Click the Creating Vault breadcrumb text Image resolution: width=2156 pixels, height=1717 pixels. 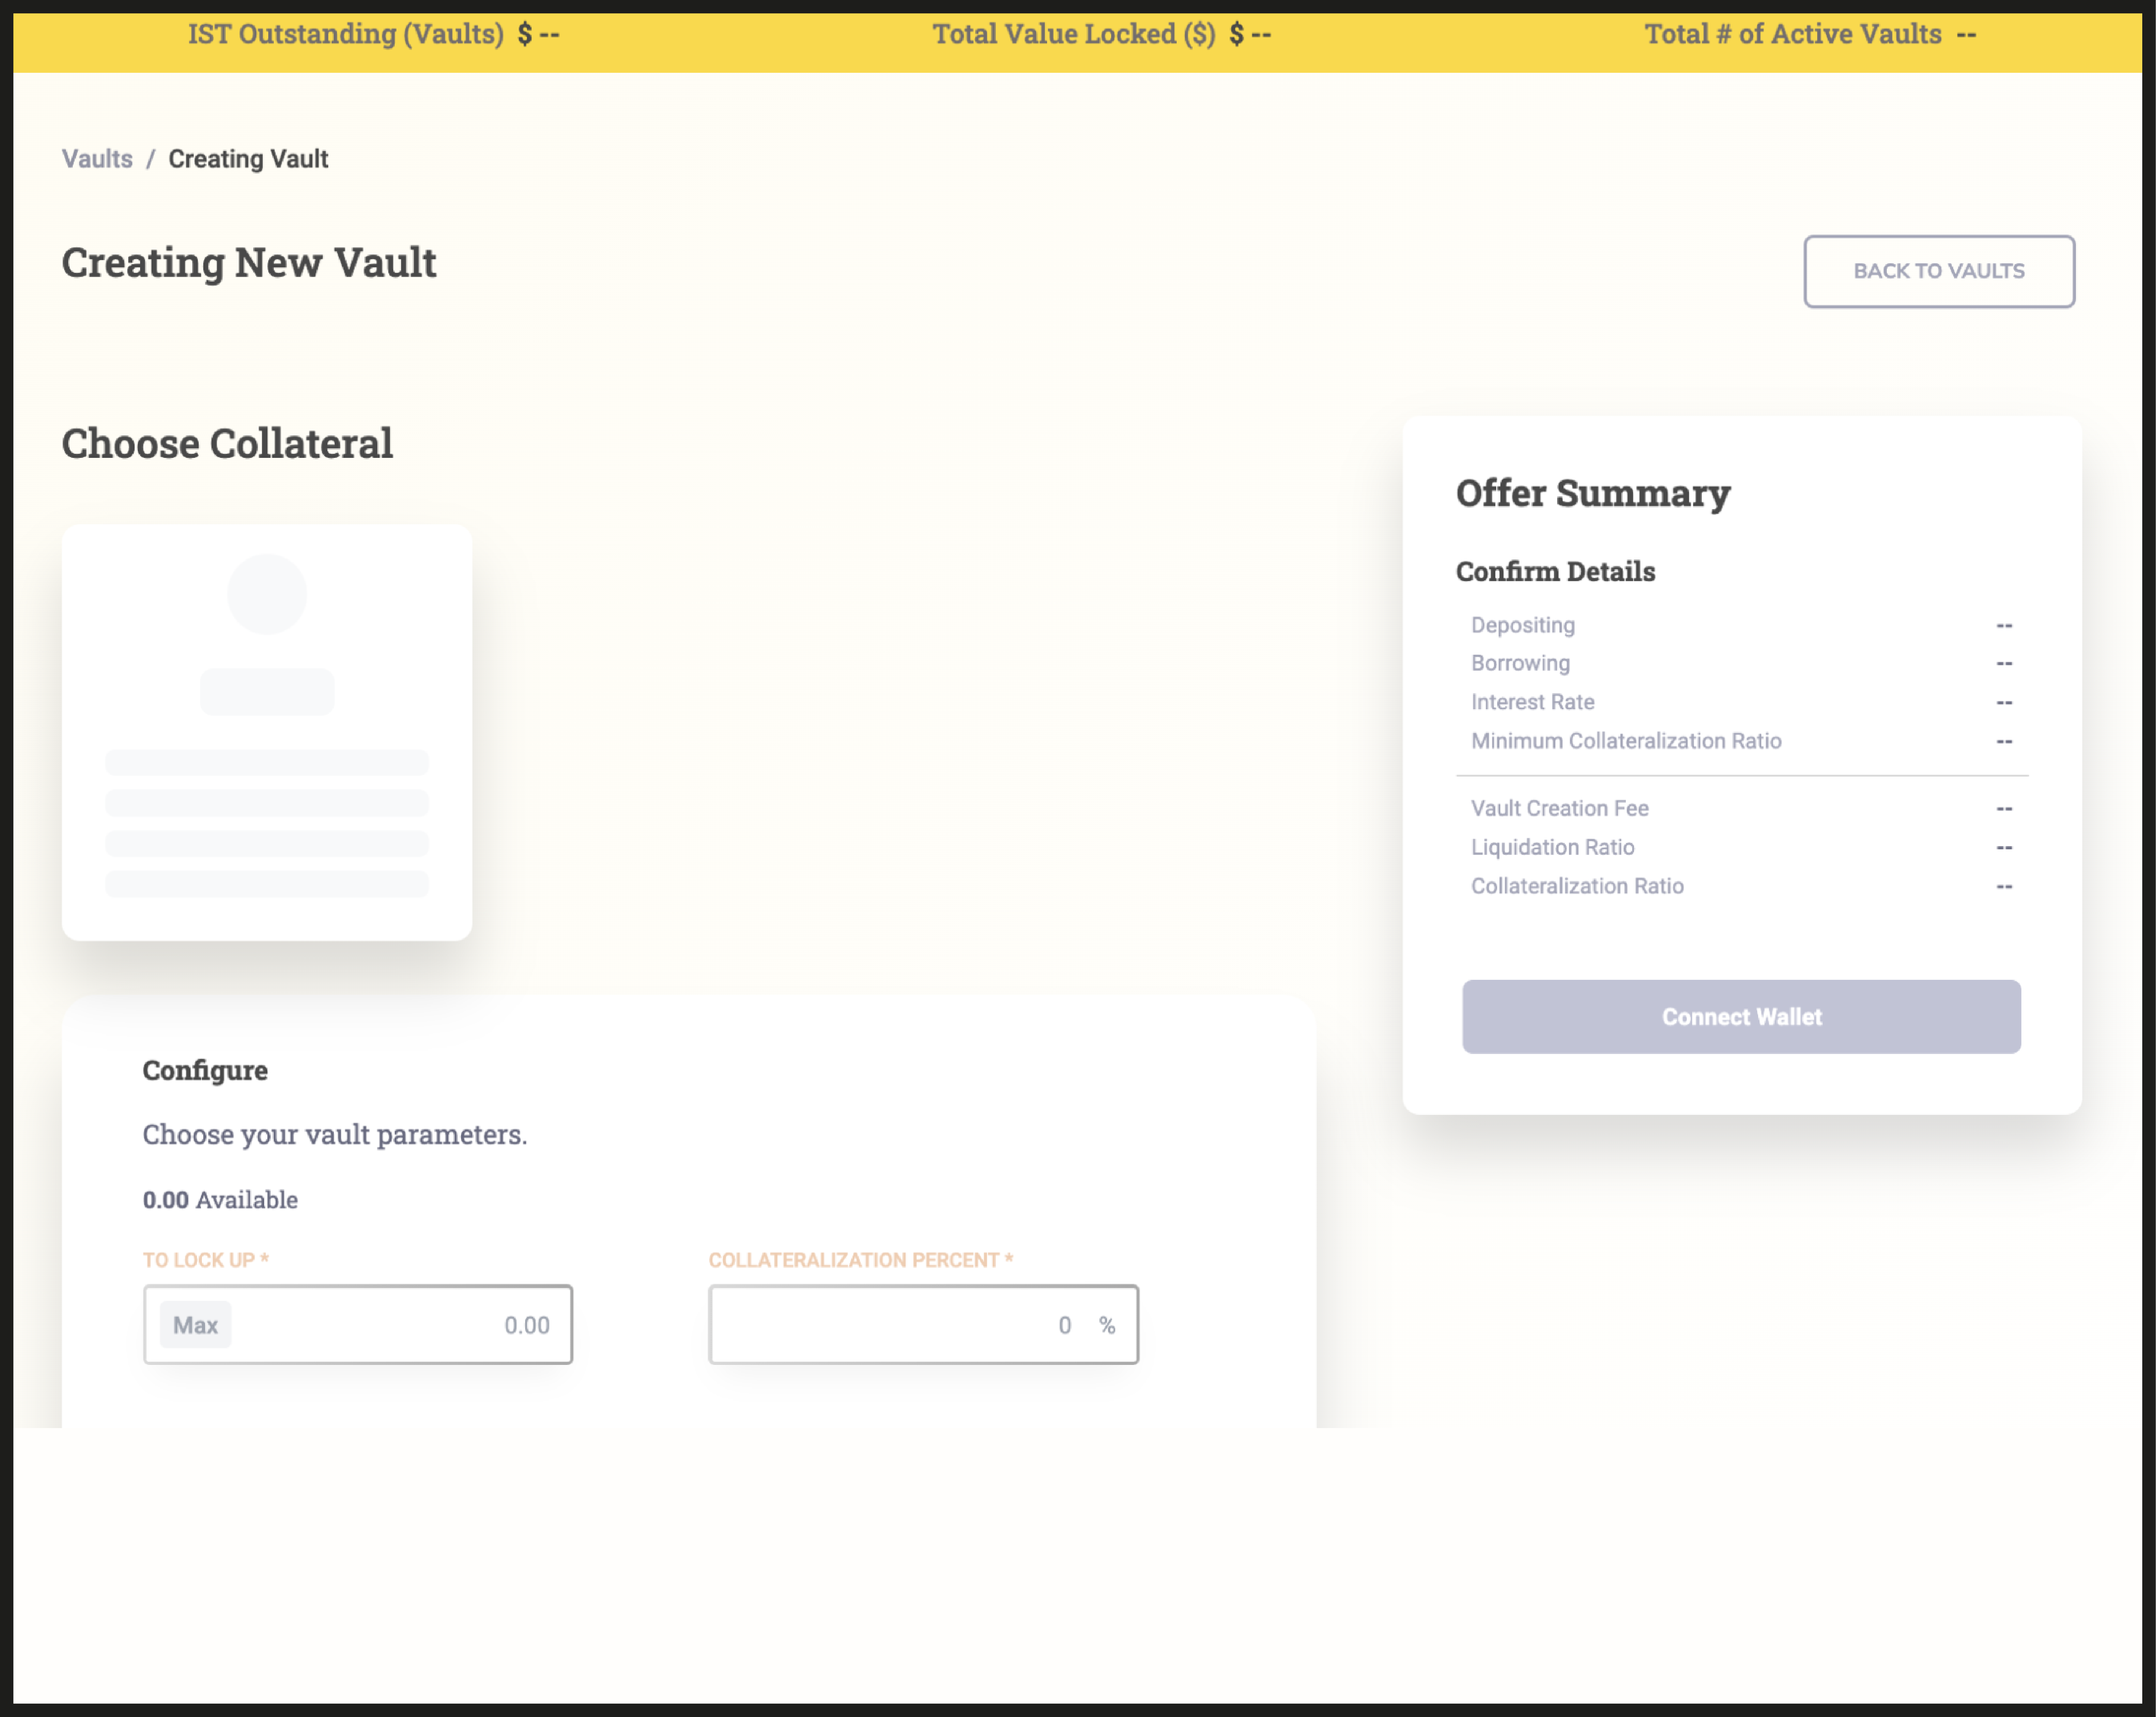[248, 159]
